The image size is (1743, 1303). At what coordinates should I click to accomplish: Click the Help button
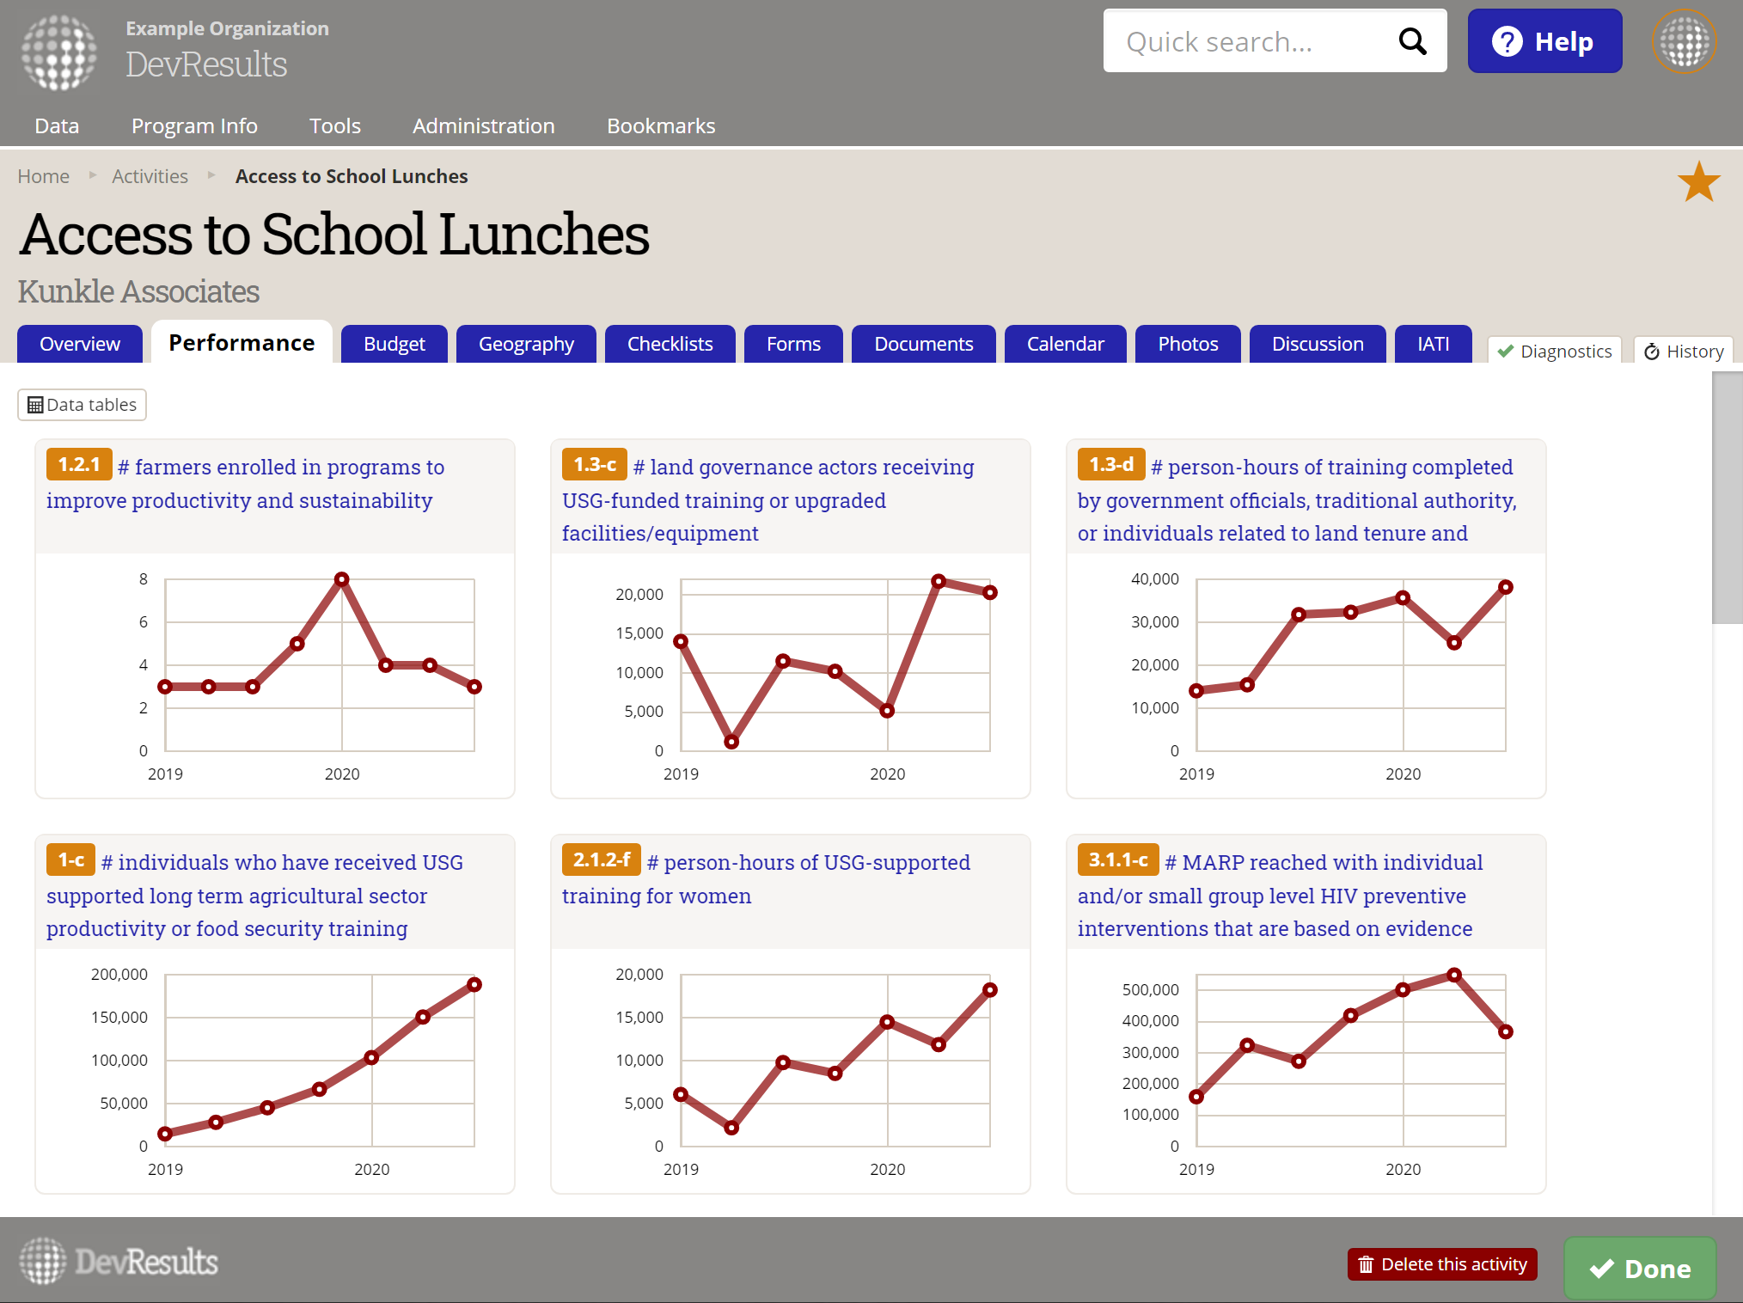[1544, 41]
